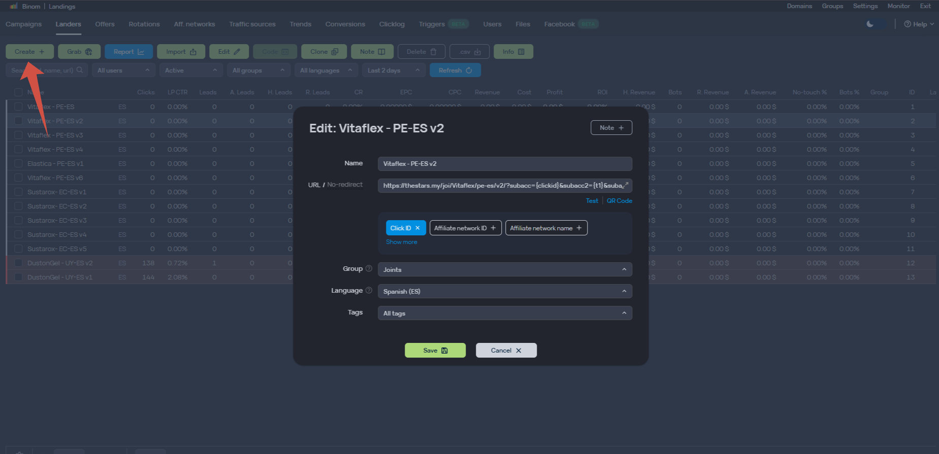Viewport: 939px width, 454px height.
Task: Toggle the dark mode moon switch
Action: pyautogui.click(x=877, y=24)
